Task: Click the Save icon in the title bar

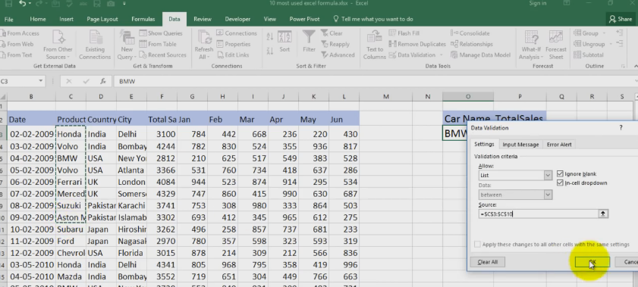Action: click(x=8, y=4)
